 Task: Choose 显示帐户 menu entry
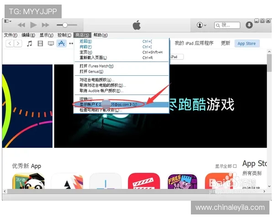pyautogui.click(x=121, y=104)
